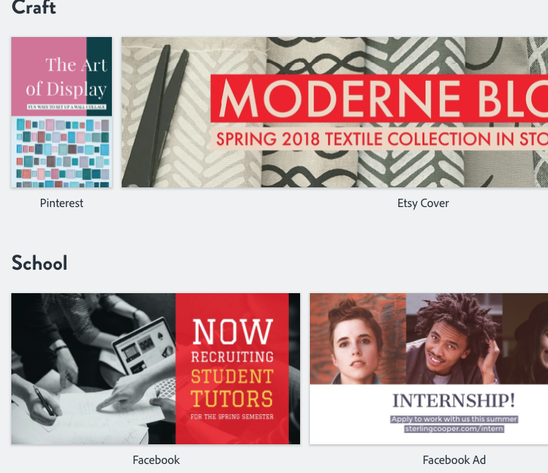Click the Pinterest label under the thumbnail
Screen dimensions: 548x473
(x=61, y=203)
